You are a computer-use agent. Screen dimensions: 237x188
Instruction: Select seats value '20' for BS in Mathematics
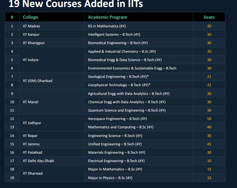(x=209, y=26)
